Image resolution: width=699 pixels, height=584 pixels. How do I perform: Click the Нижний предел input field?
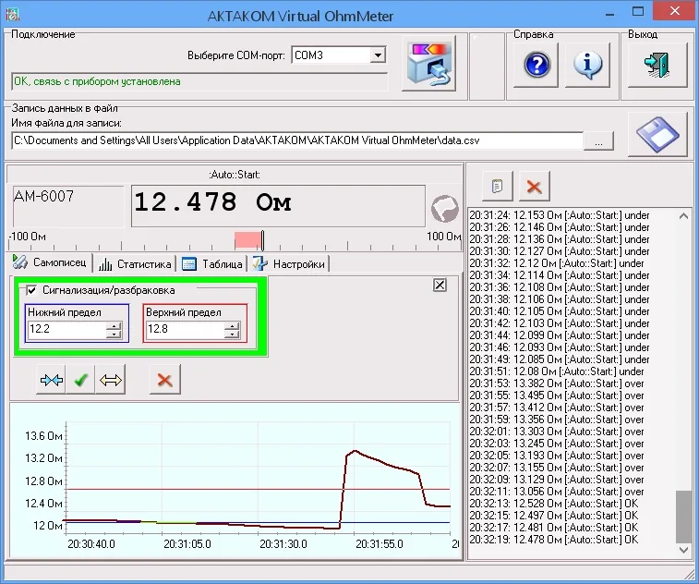point(66,329)
